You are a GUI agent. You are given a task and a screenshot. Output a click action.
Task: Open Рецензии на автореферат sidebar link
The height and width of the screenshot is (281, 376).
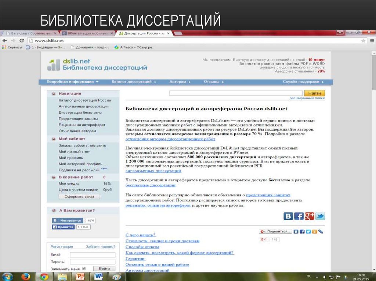point(82,125)
